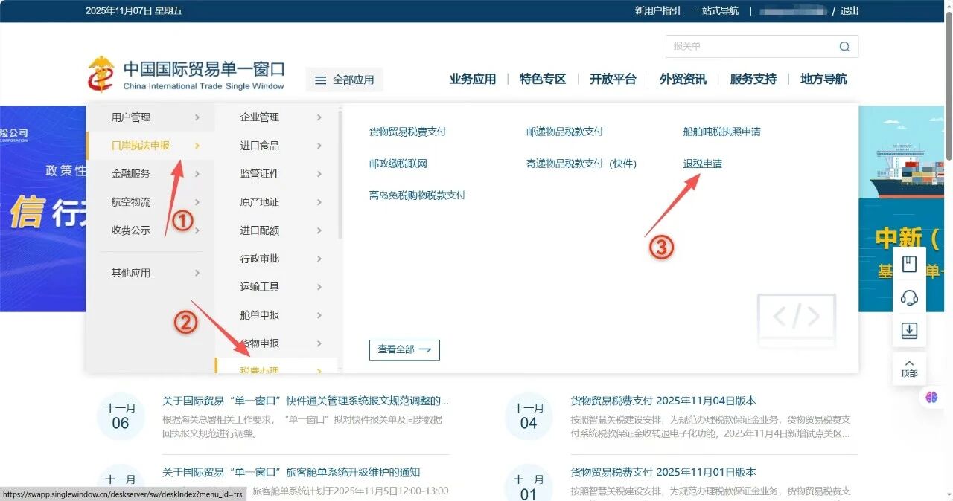
Task: Click the pink brain assistant icon
Action: tap(931, 397)
